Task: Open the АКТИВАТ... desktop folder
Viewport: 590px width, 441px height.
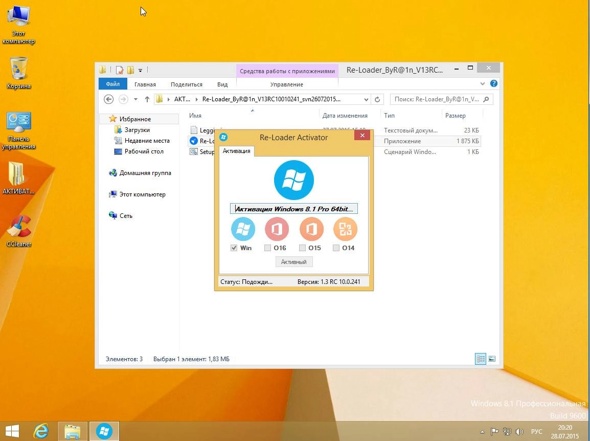Action: [x=18, y=178]
